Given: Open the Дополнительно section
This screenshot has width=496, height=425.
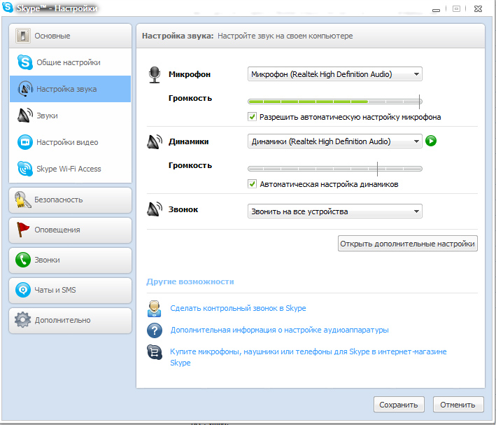Looking at the screenshot, I should (70, 320).
